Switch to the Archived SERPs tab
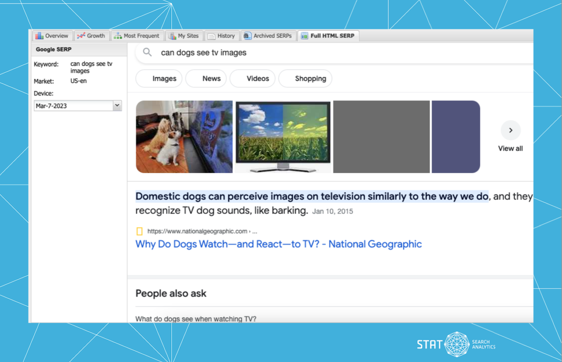The height and width of the screenshot is (362, 562). [x=268, y=36]
